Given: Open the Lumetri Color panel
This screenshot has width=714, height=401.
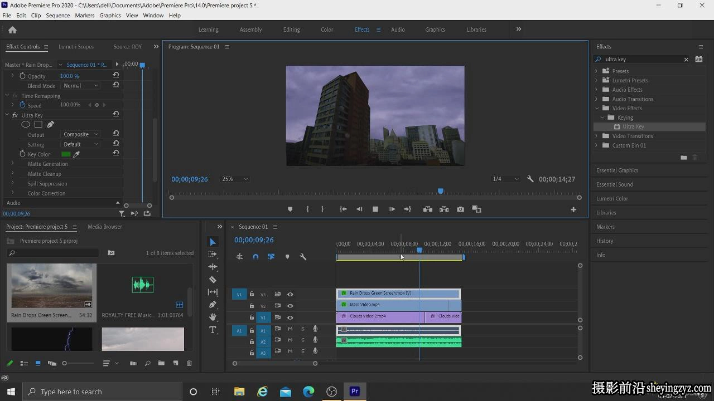Looking at the screenshot, I should 612,198.
